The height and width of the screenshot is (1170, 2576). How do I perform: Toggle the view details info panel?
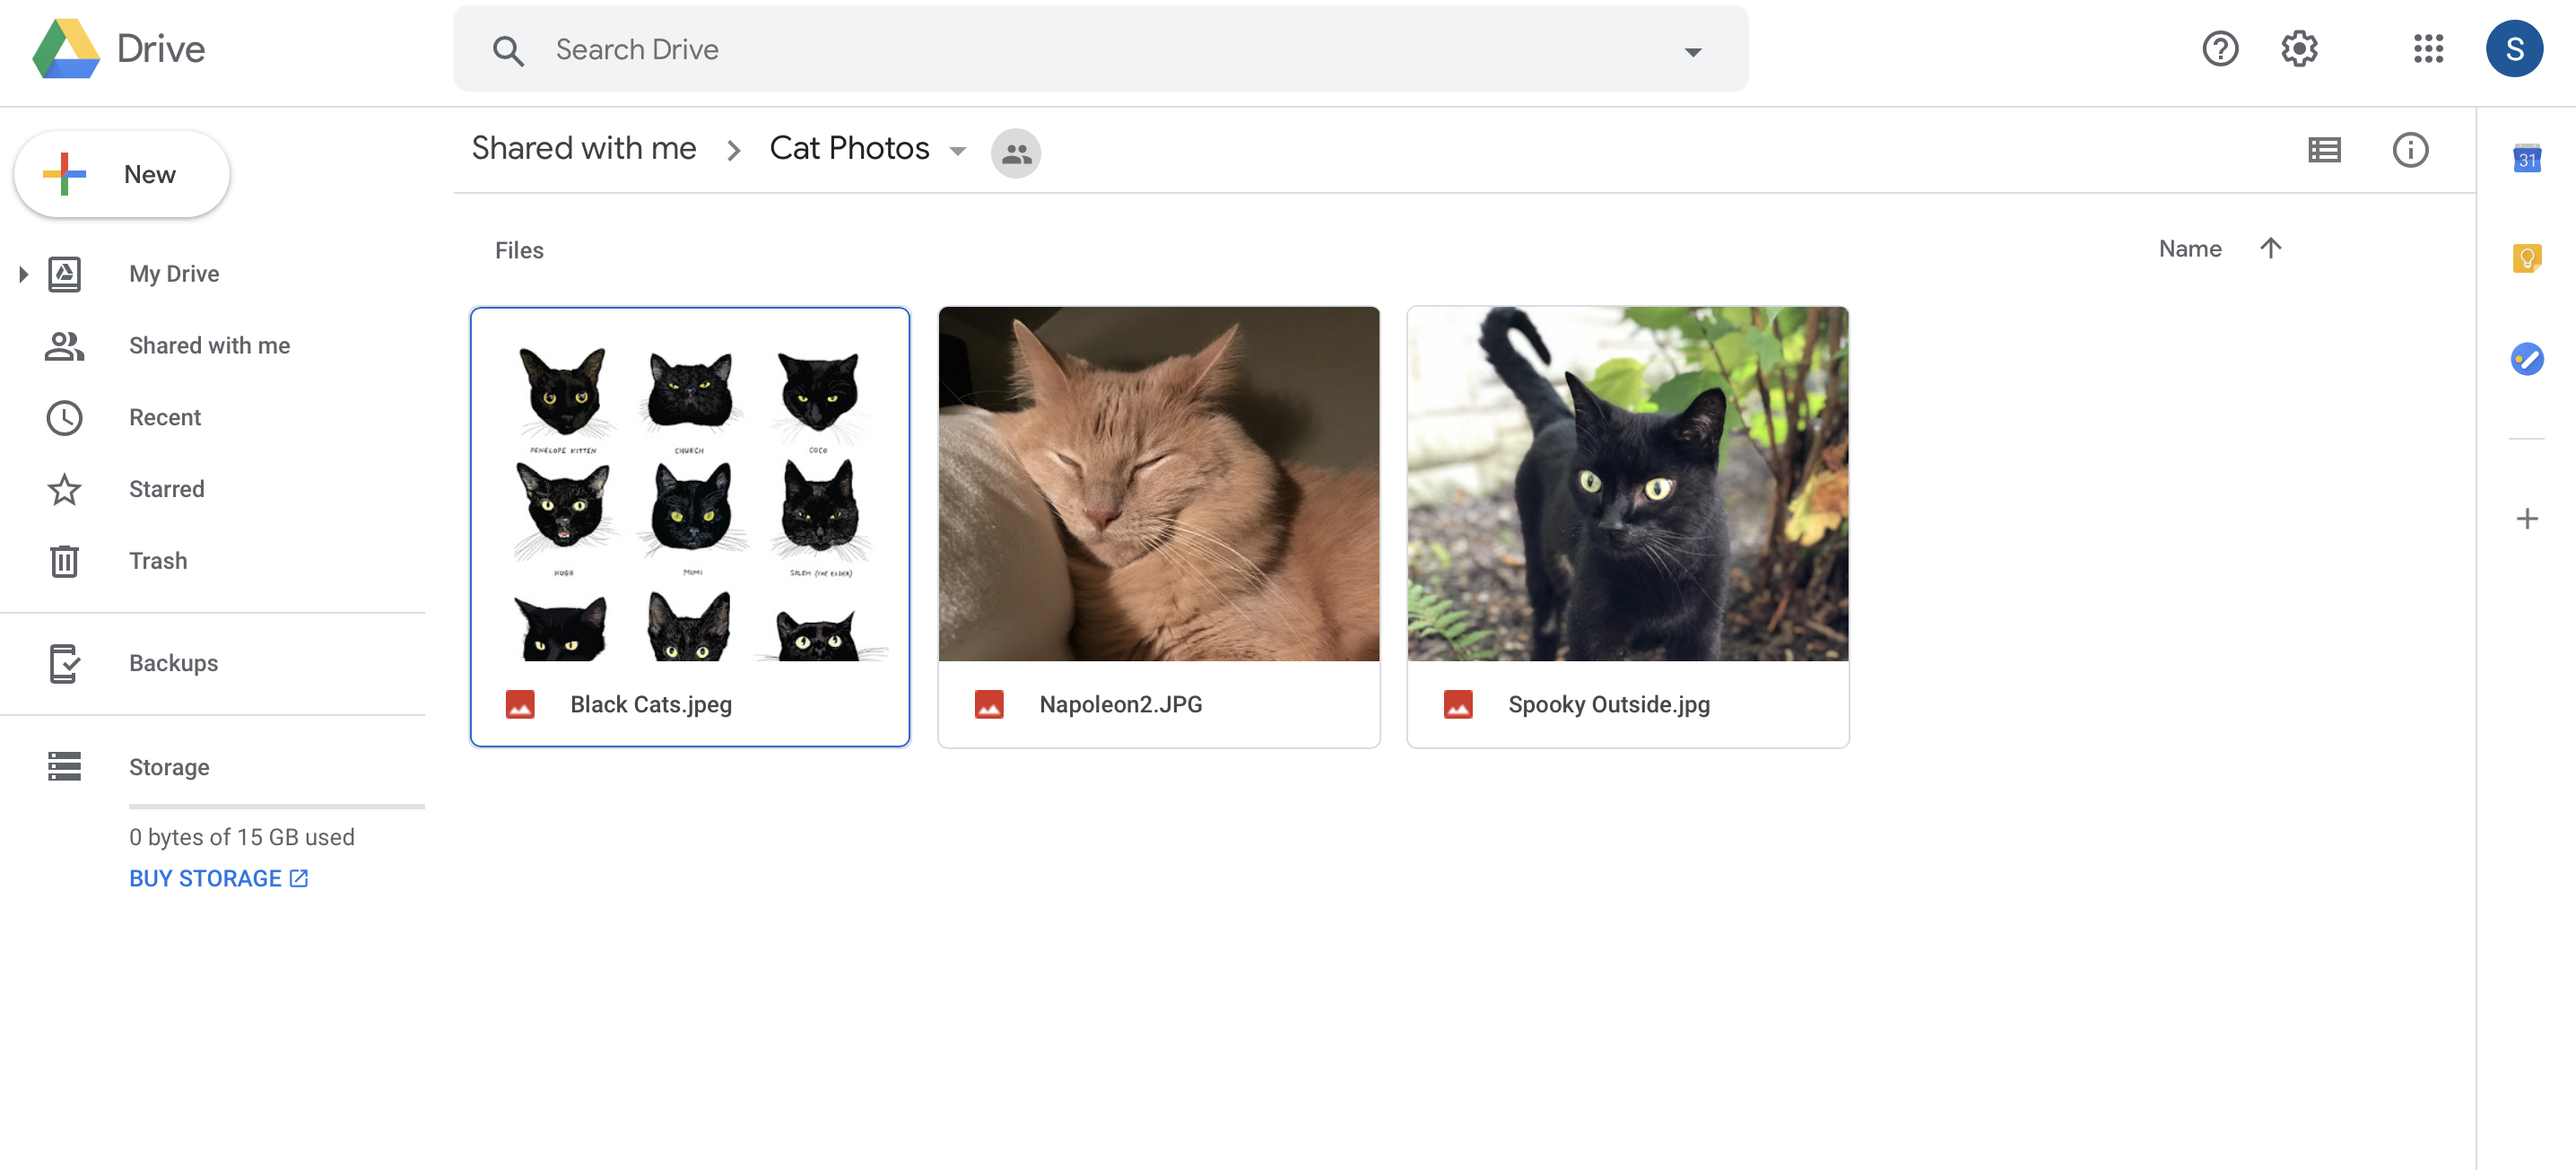2409,150
